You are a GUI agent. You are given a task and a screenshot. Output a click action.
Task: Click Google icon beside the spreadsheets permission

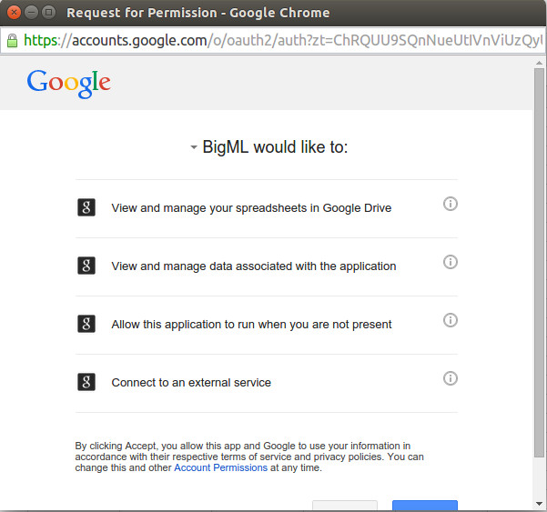click(x=86, y=207)
